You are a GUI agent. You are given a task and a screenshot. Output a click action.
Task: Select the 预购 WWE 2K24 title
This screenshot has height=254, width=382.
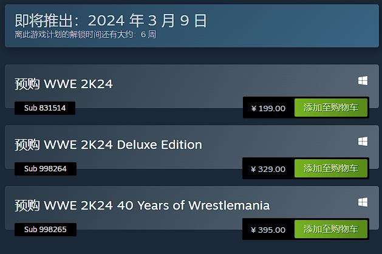64,84
